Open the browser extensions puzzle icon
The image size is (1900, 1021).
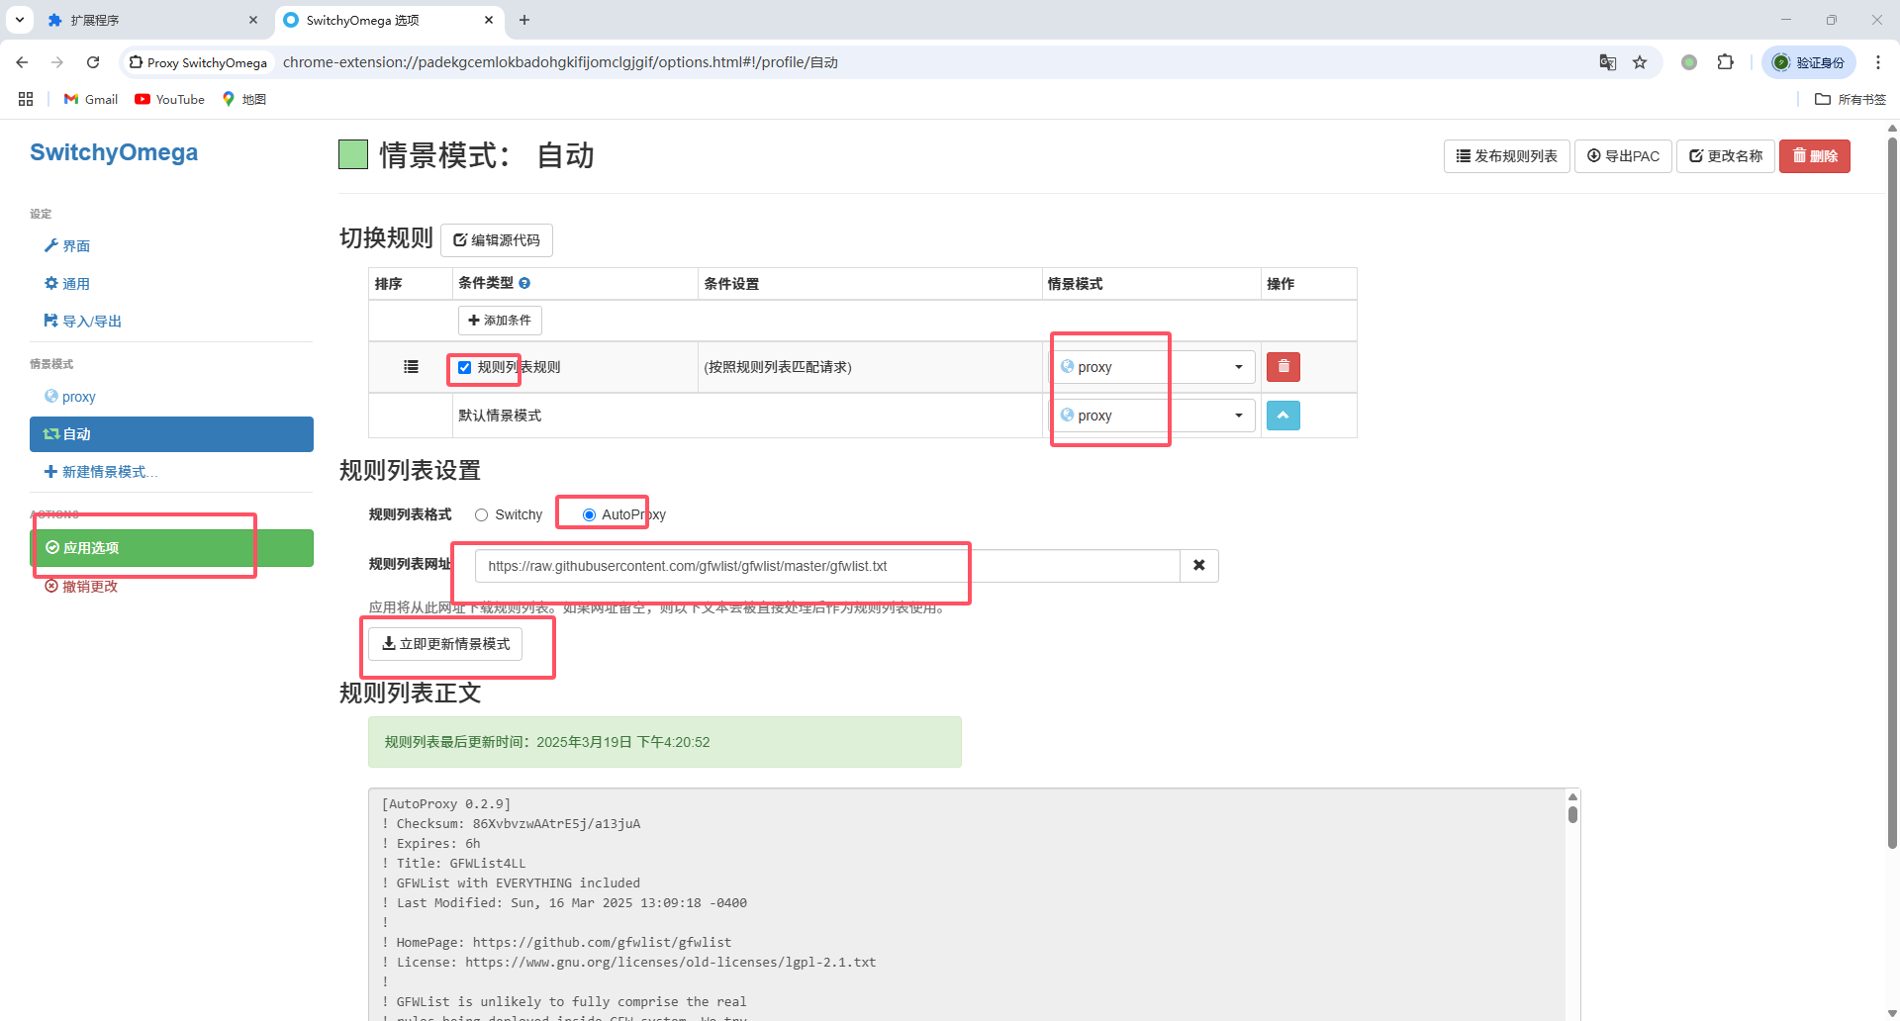1725,62
